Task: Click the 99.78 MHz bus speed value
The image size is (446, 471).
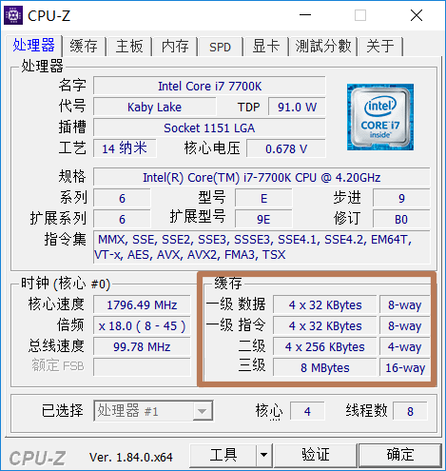Action: click(142, 346)
